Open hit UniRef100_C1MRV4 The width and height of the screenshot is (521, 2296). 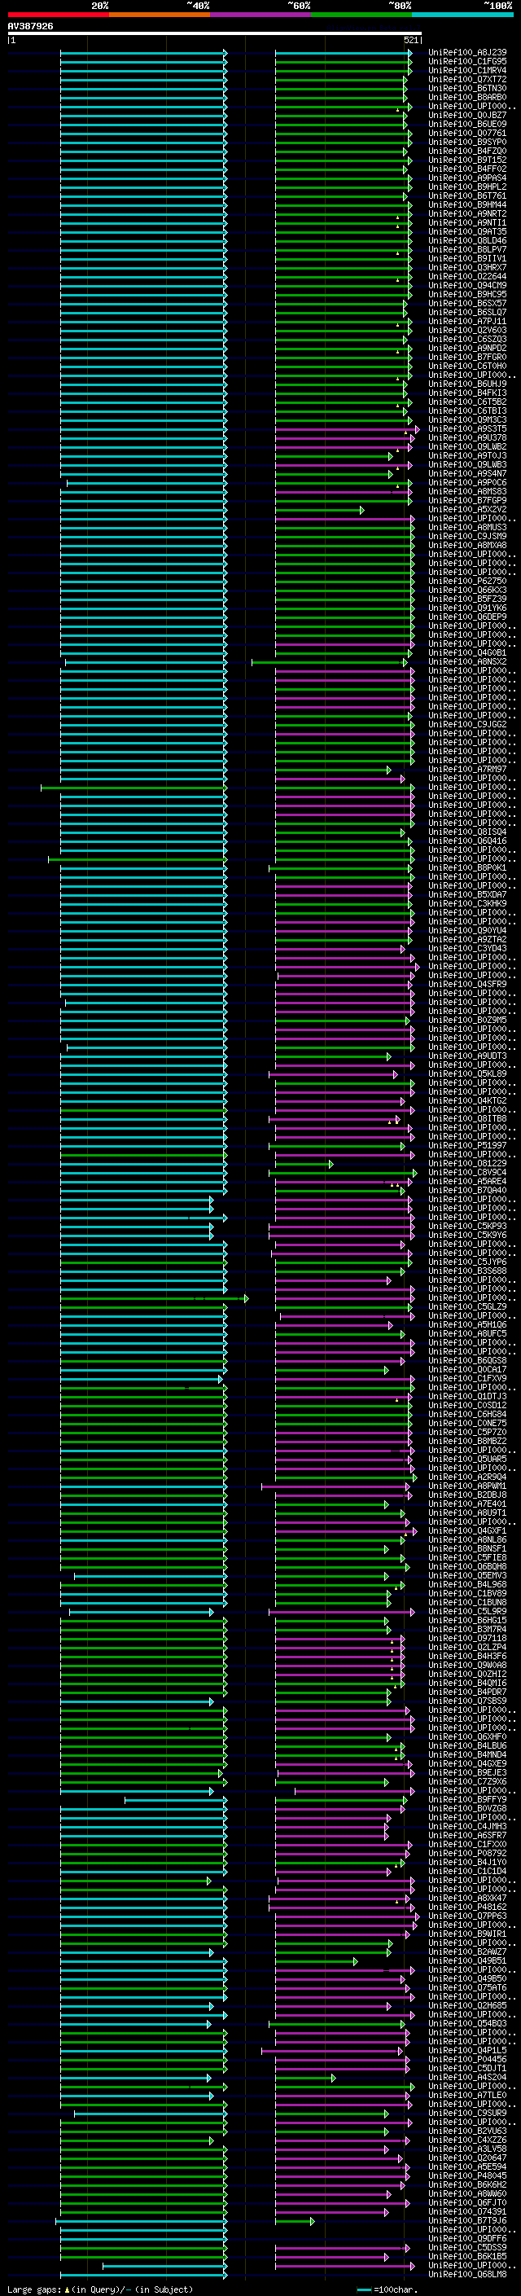coord(467,70)
